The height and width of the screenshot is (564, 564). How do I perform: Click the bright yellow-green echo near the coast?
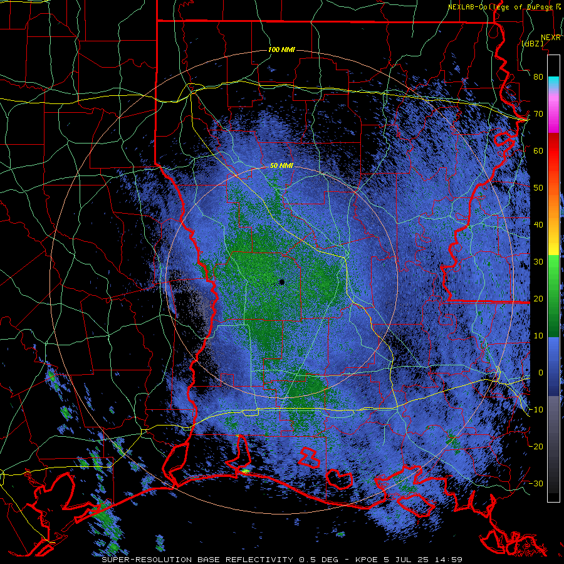tap(245, 471)
